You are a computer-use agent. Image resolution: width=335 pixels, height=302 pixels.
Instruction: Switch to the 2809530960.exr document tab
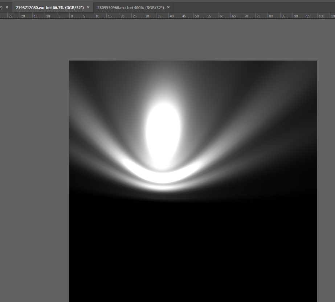(x=130, y=7)
